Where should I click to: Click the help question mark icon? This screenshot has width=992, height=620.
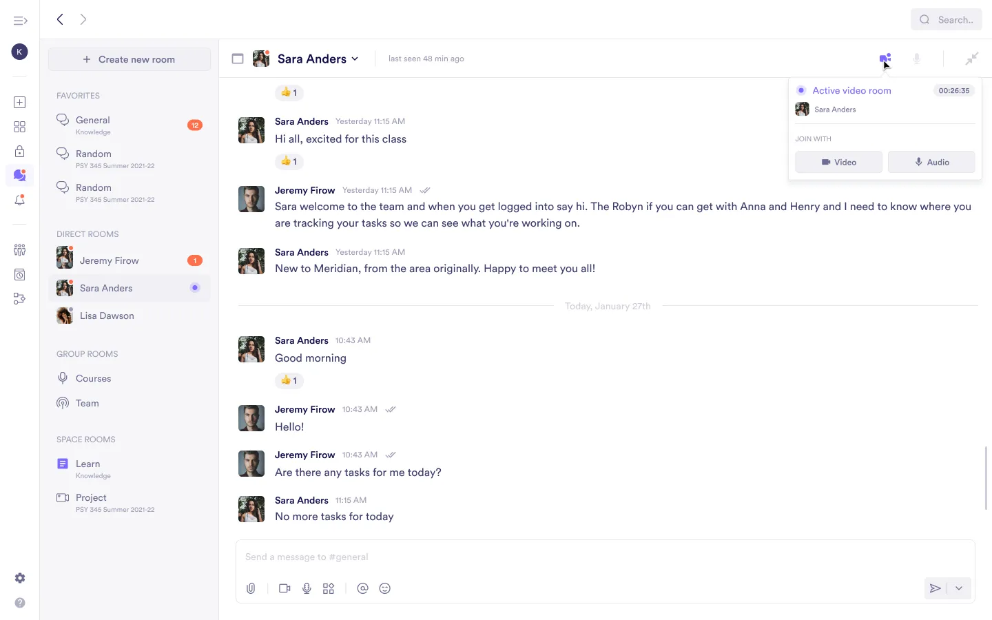(20, 603)
